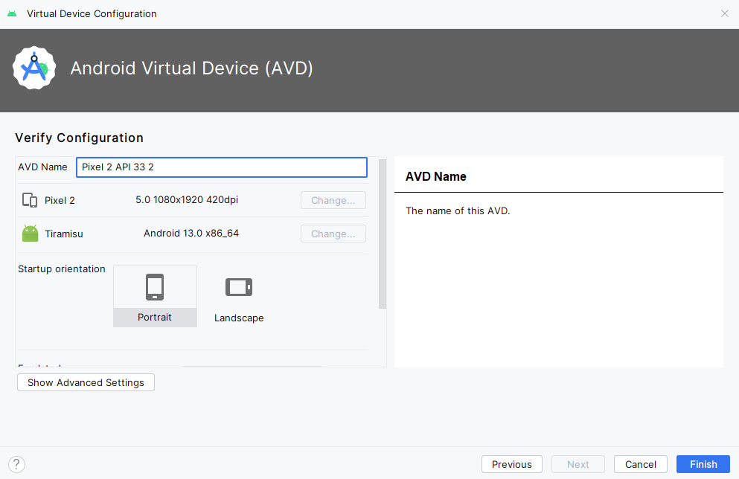Click the AVD Name text field

click(x=222, y=167)
